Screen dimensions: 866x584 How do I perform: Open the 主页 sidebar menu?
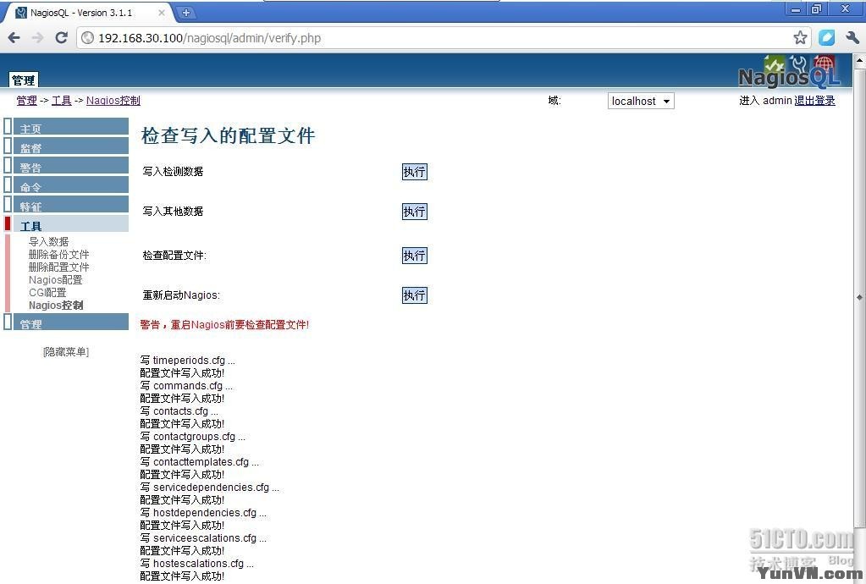coord(71,128)
